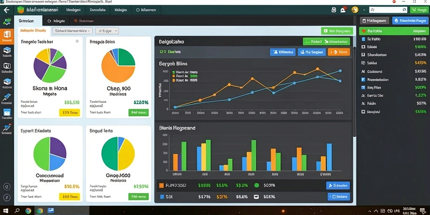Toggle small radio circle in first pie card
Viewport: 430px width, 215px height.
coord(77,41)
